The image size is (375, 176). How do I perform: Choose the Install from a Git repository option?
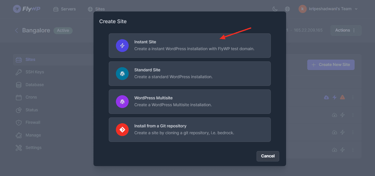pyautogui.click(x=190, y=129)
